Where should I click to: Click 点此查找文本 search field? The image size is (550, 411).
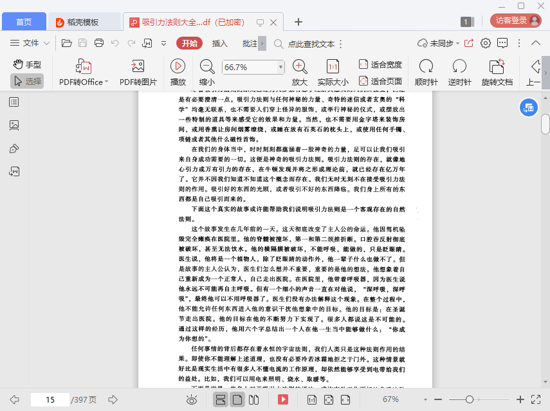(304, 44)
